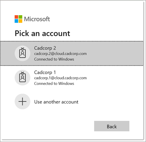Click the Cadcorp 1 badge icon

tap(22, 77)
